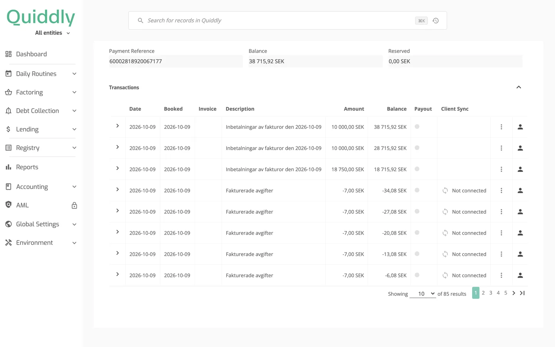This screenshot has width=555, height=347.
Task: Toggle payout dot for 38 715,92 SEK row
Action: pos(417,126)
